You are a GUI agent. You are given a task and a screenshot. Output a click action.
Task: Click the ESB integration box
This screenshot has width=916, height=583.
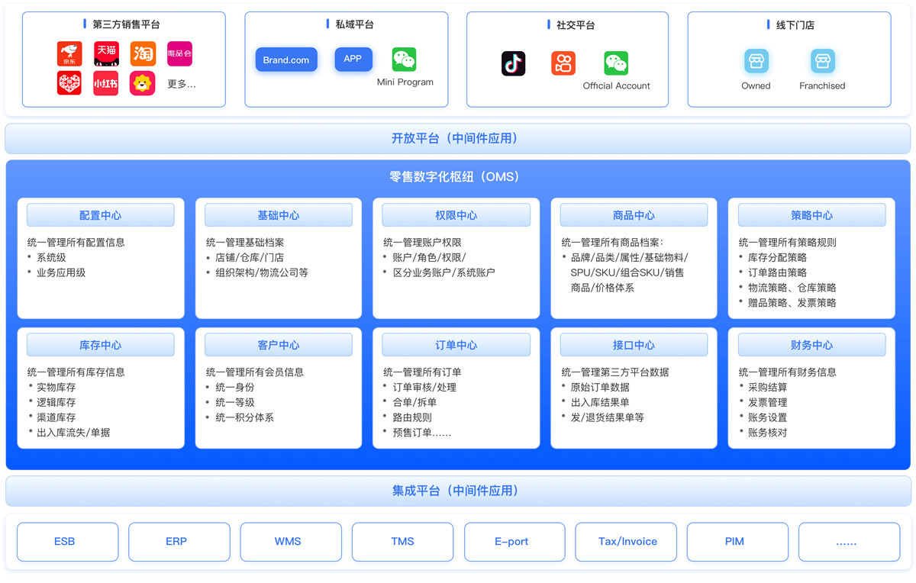pyautogui.click(x=68, y=542)
